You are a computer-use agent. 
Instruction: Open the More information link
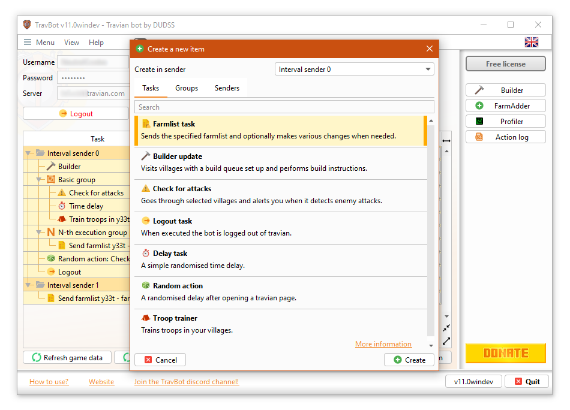(x=383, y=344)
